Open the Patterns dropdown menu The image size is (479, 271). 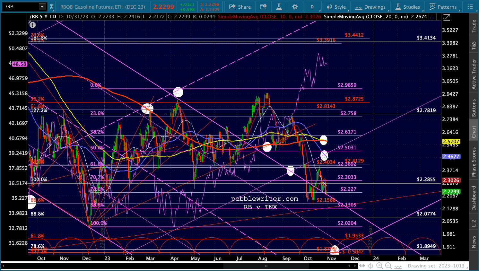pos(443,7)
